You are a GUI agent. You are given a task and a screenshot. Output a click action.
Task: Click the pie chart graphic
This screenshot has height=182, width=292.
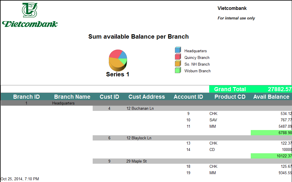point(118,60)
